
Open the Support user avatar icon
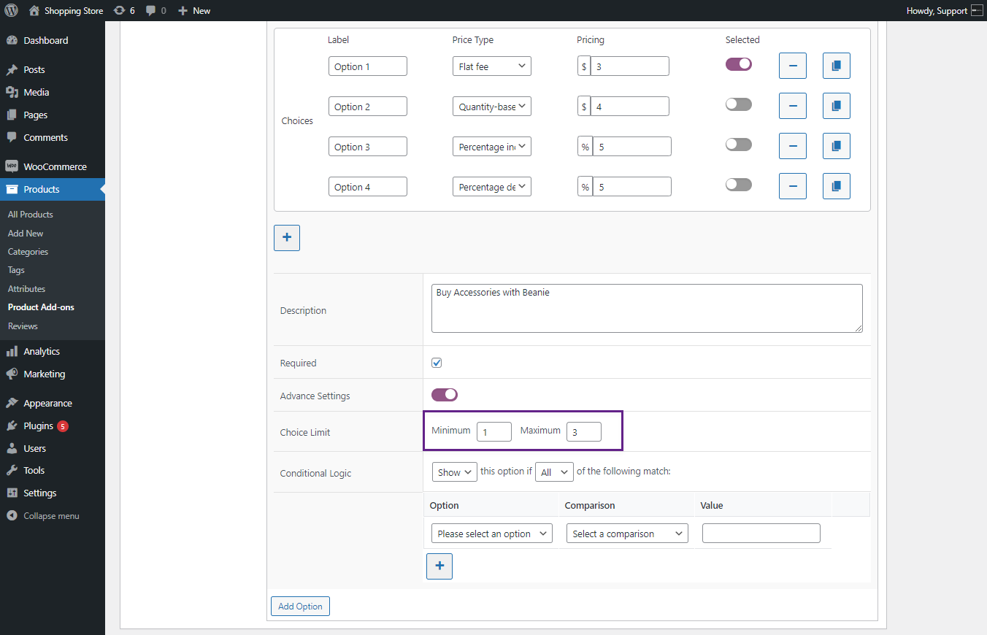(x=977, y=11)
